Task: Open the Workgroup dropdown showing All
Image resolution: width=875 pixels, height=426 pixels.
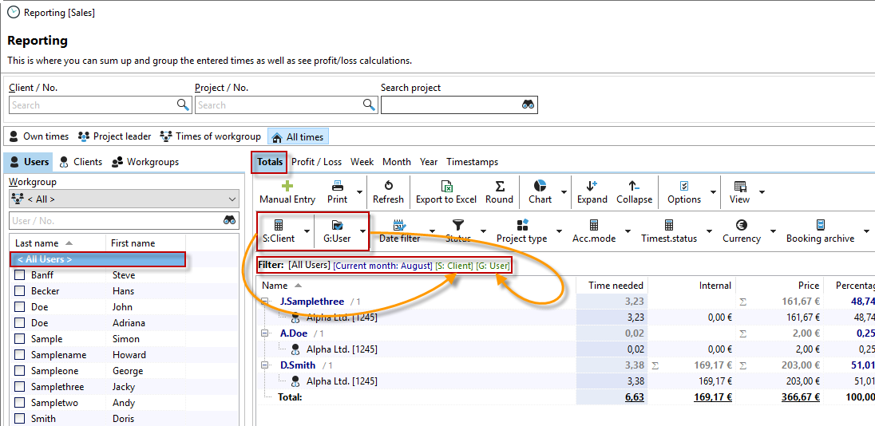Action: [124, 199]
